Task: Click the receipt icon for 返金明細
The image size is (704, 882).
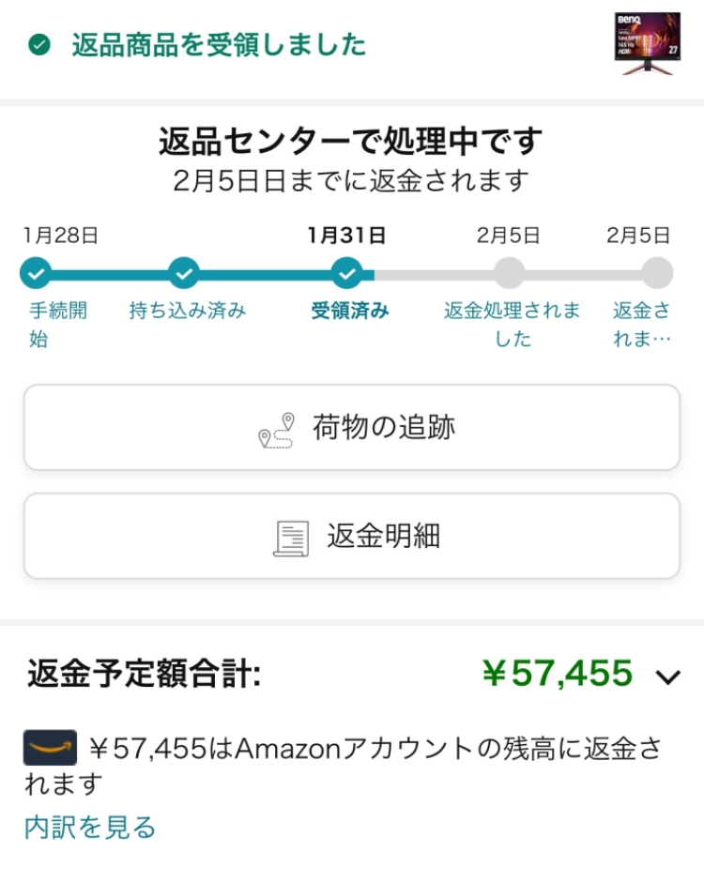Action: point(291,539)
